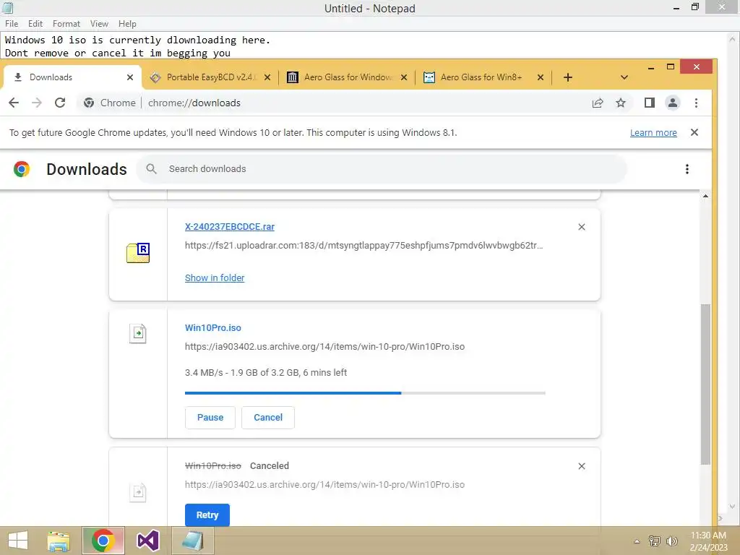Click the share page icon in address bar

598,103
